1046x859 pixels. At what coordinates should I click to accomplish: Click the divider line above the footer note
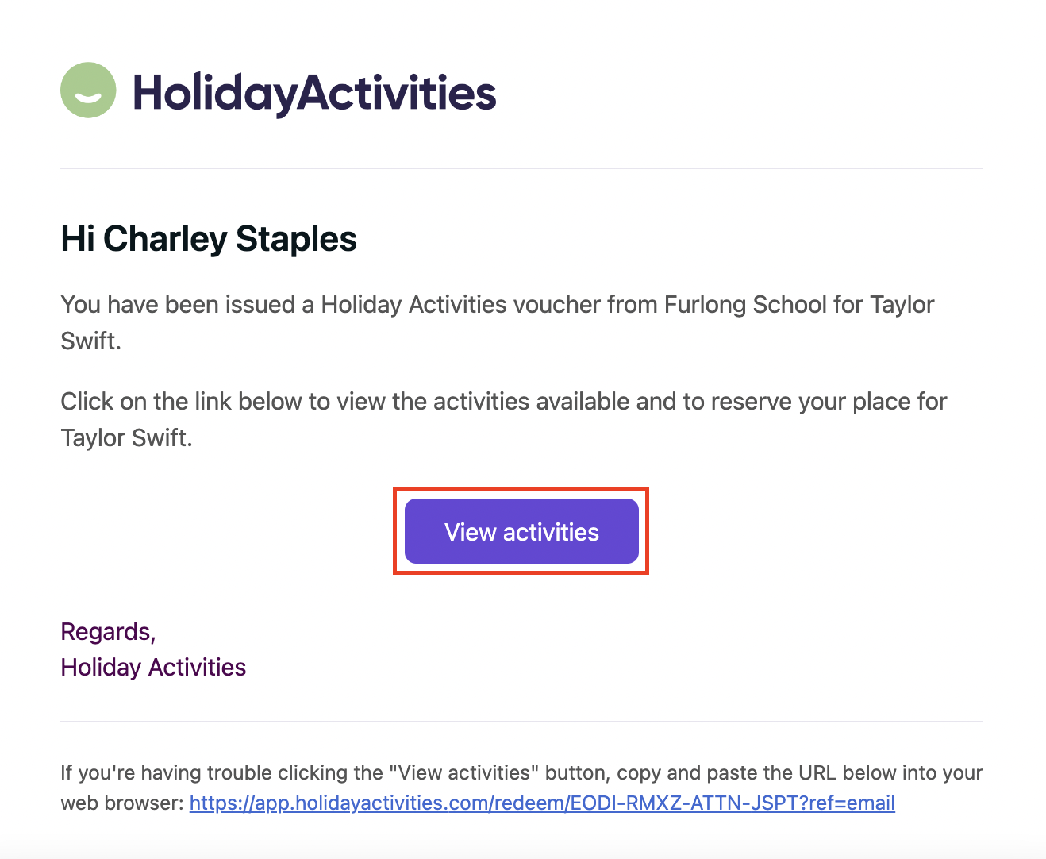pos(521,721)
